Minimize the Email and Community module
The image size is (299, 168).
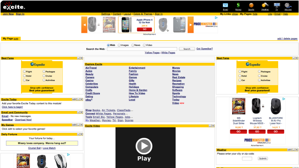(78, 112)
